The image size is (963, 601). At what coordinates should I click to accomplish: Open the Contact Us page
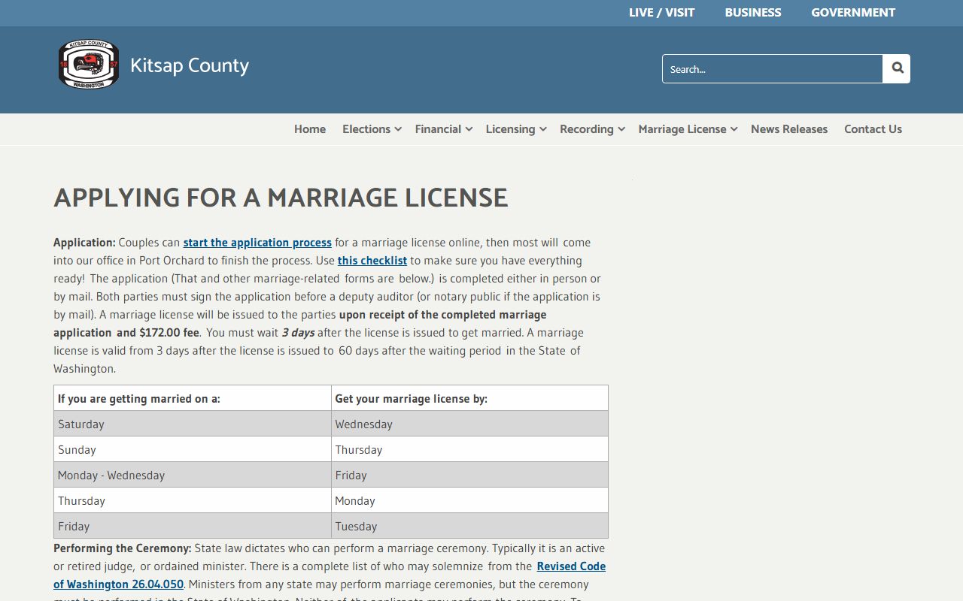pos(873,129)
